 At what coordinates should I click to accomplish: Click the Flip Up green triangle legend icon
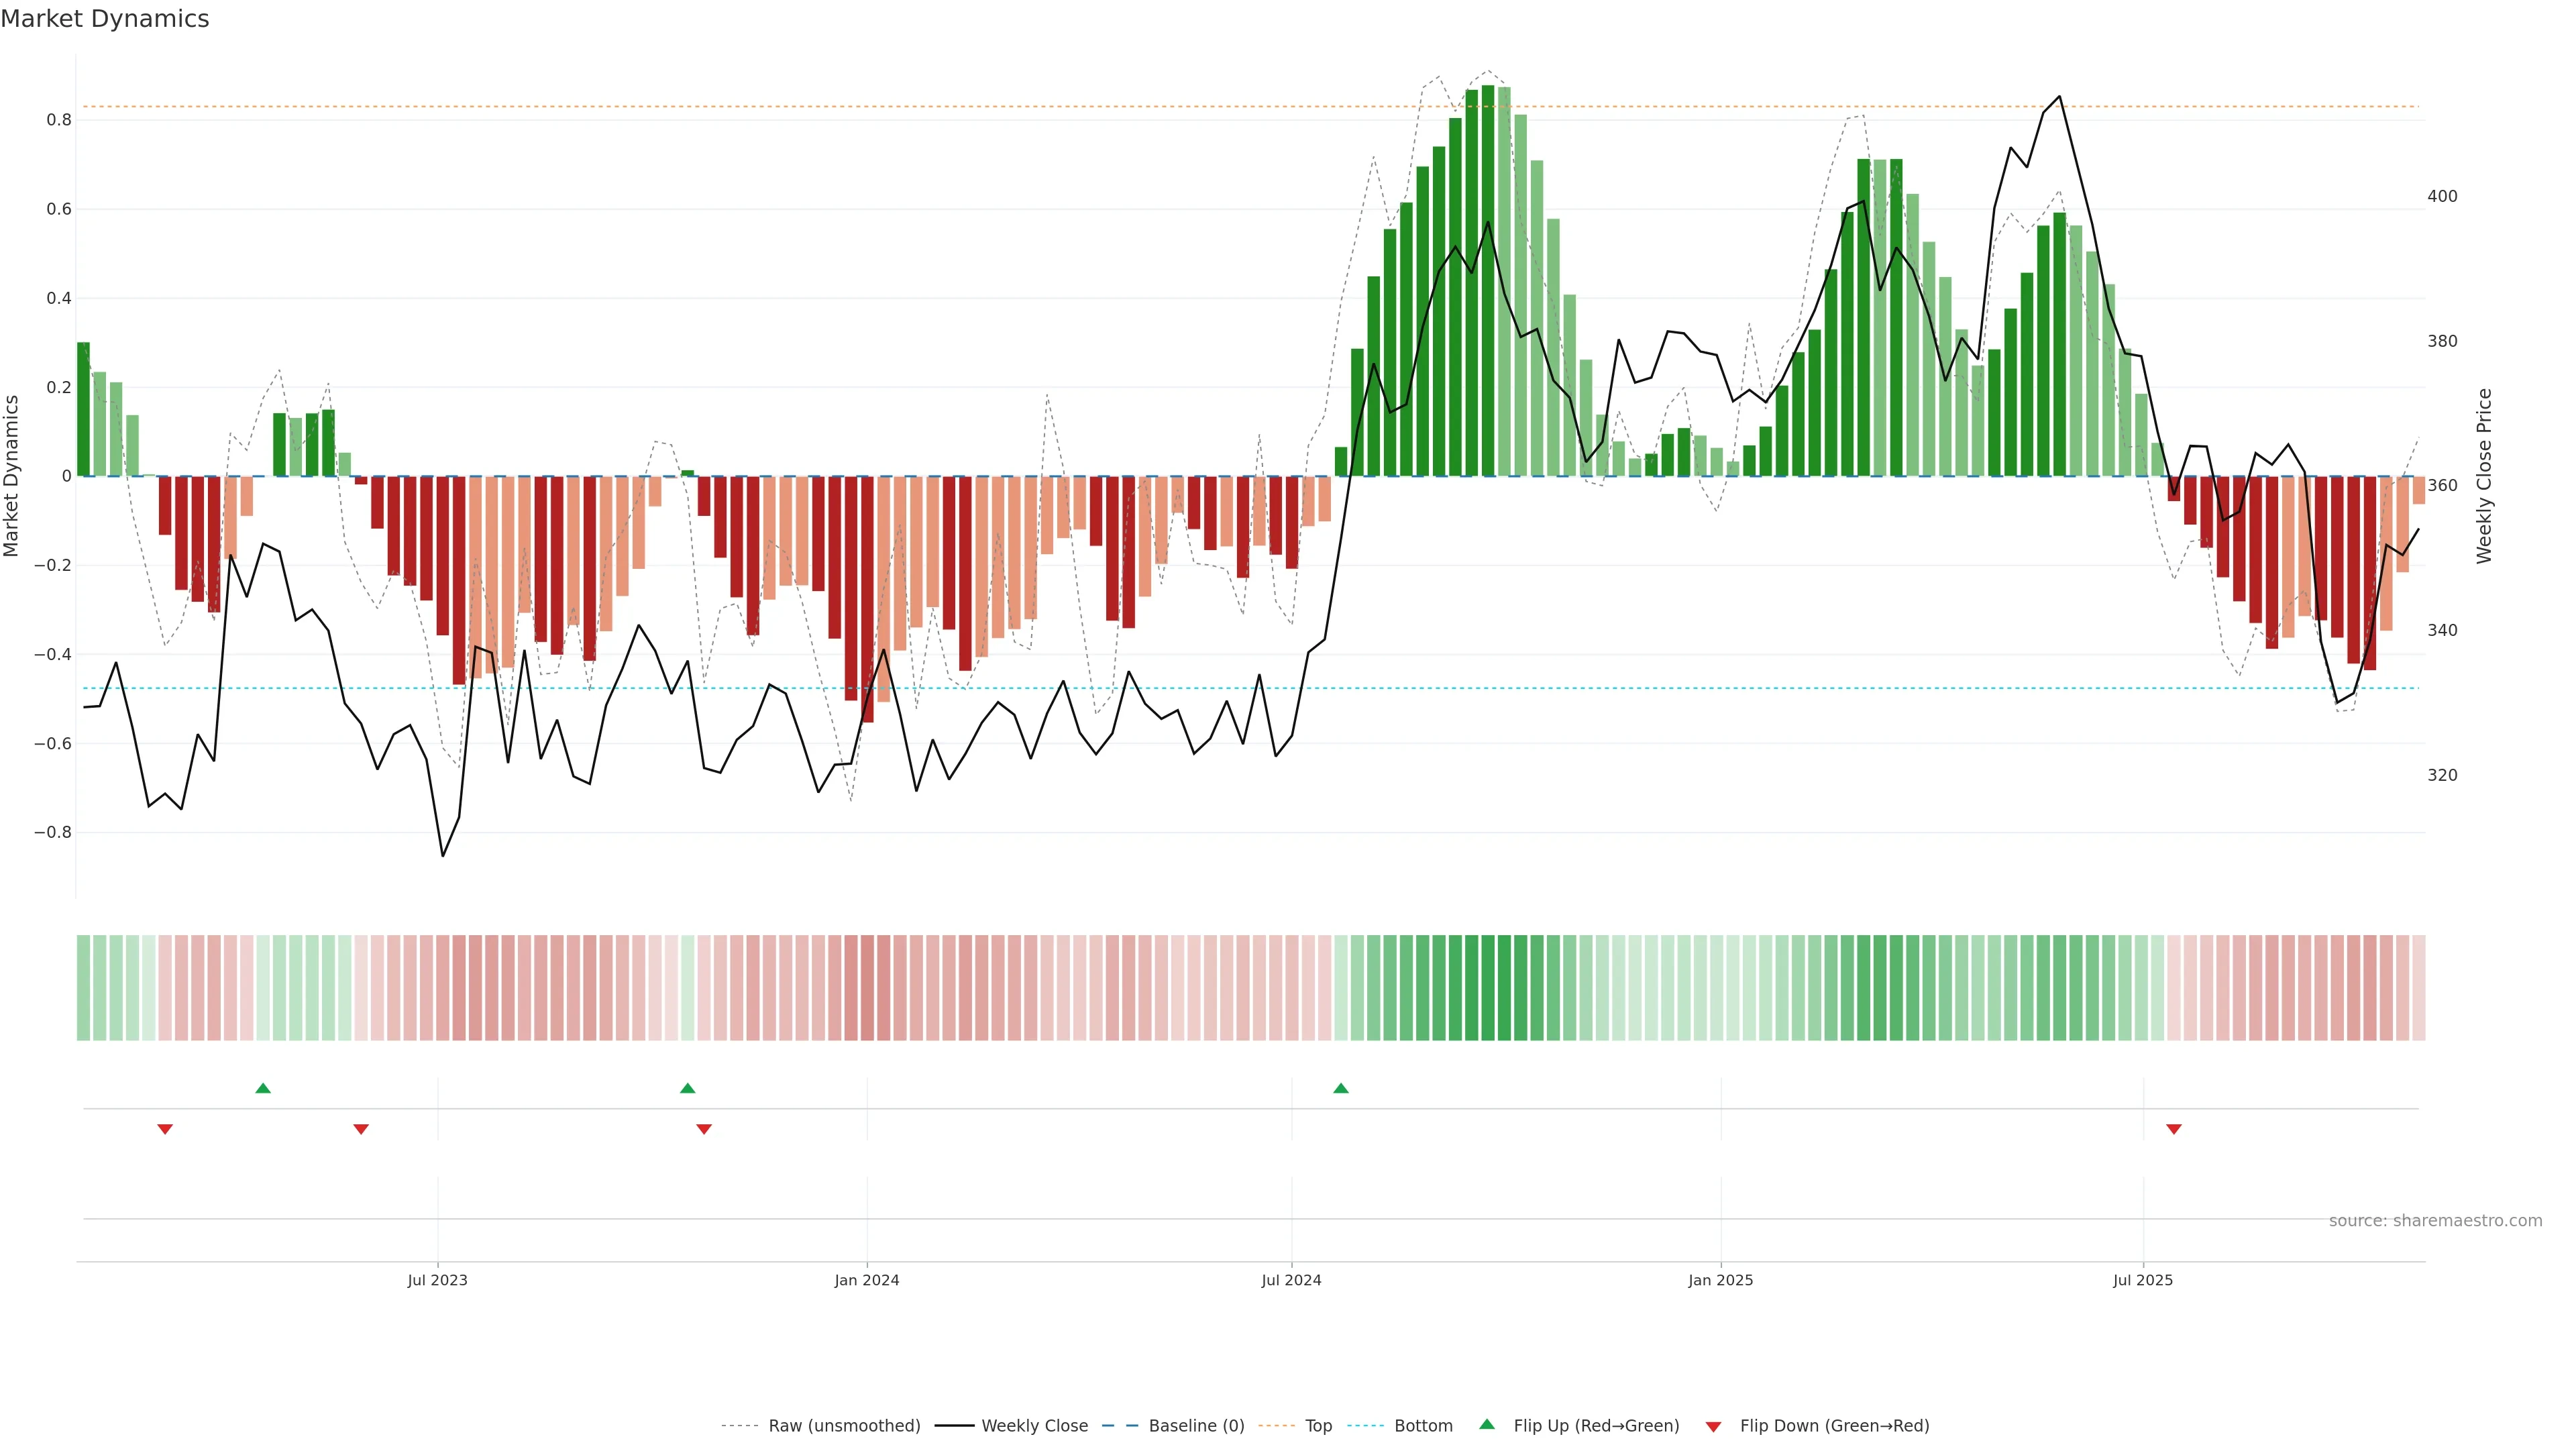click(x=1487, y=1424)
